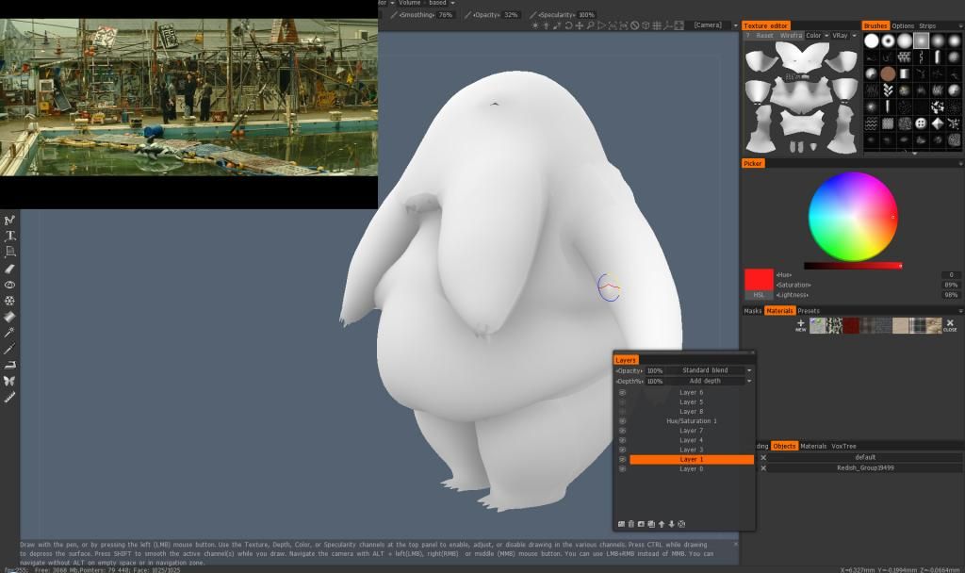Switch to the Presets tab

[x=809, y=311]
